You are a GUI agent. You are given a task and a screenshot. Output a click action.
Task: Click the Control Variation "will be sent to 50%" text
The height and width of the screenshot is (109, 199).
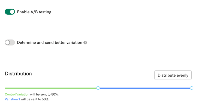[44, 95]
